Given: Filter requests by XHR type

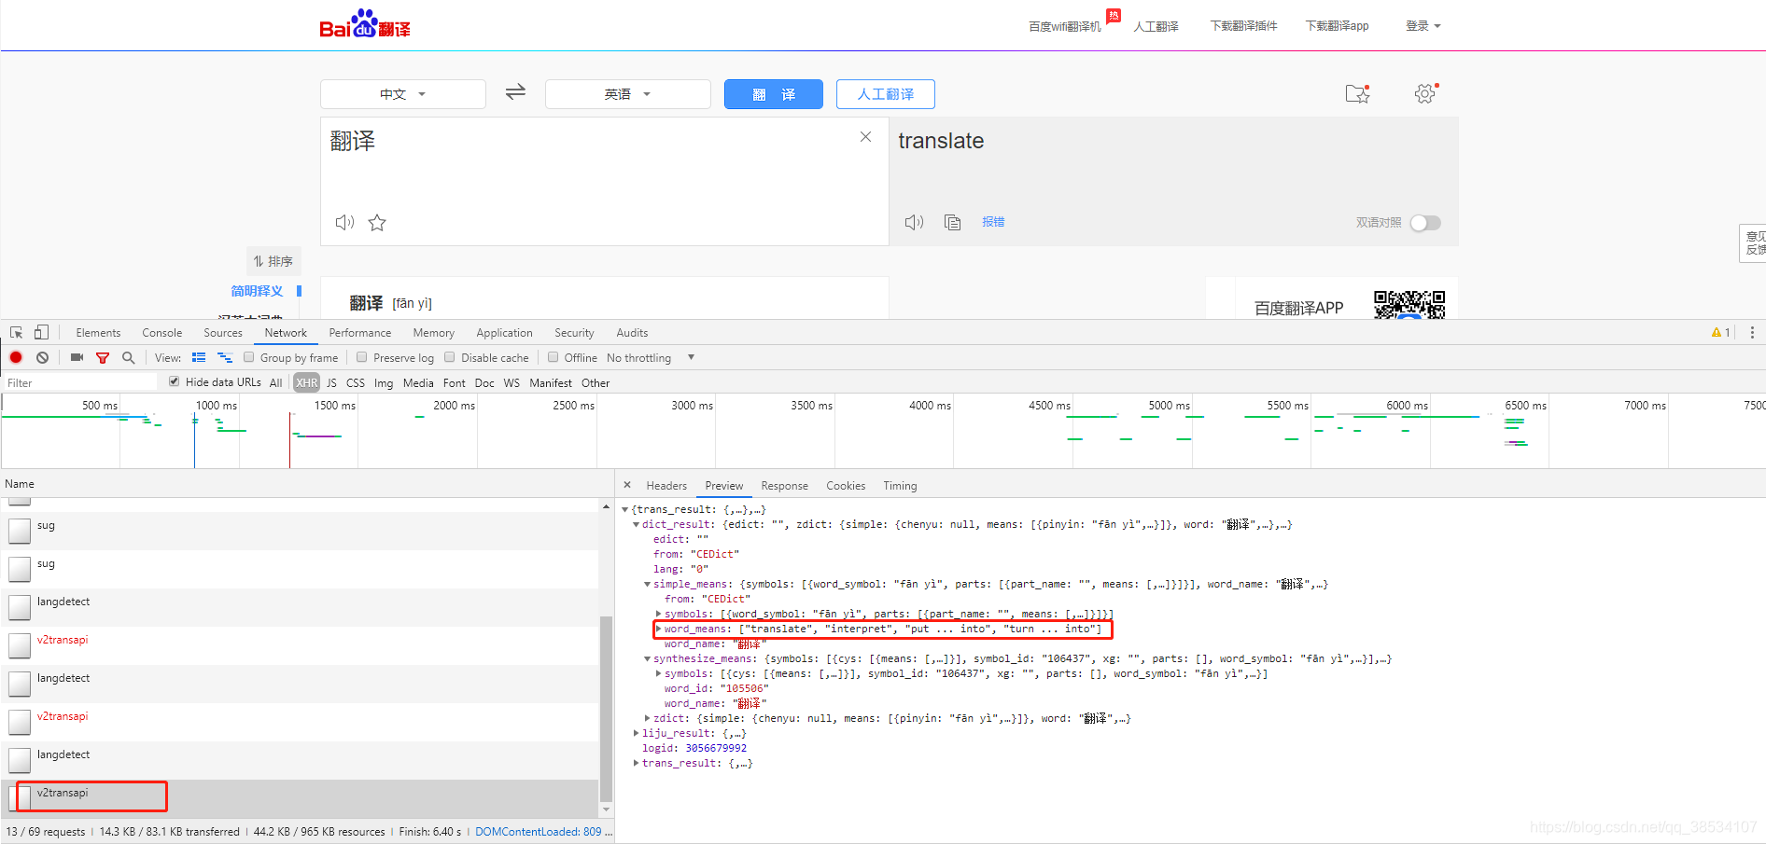Looking at the screenshot, I should [307, 382].
